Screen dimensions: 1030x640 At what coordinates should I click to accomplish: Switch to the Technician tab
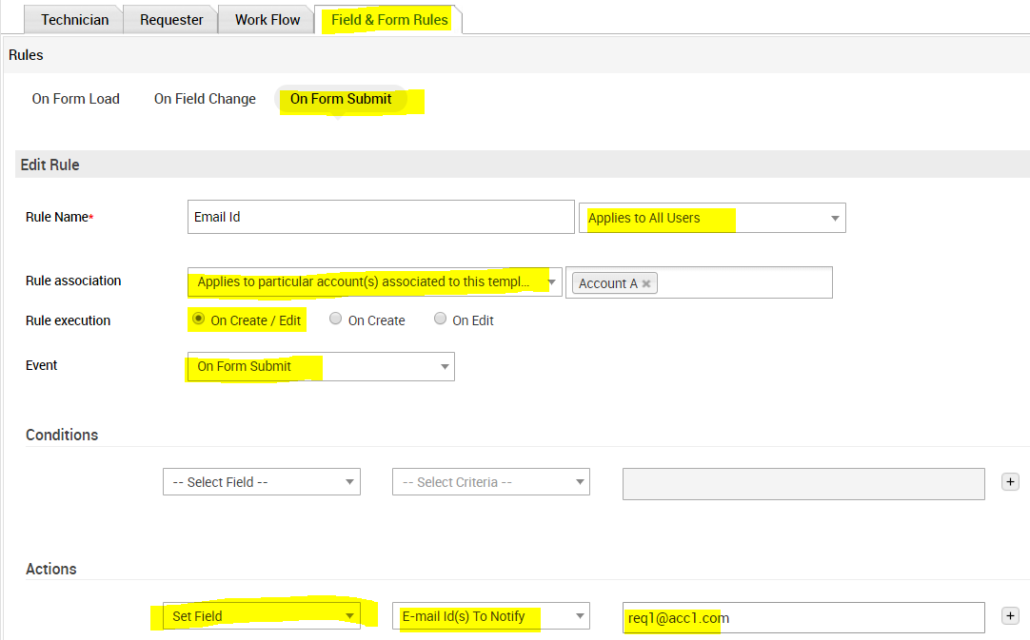pyautogui.click(x=75, y=19)
